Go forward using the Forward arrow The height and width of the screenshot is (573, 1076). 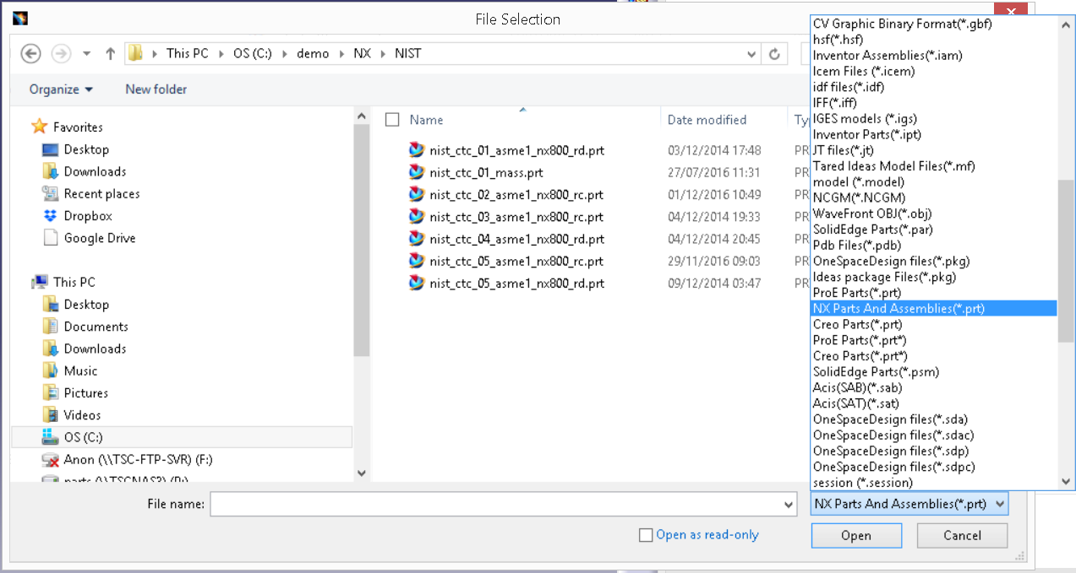(x=61, y=53)
